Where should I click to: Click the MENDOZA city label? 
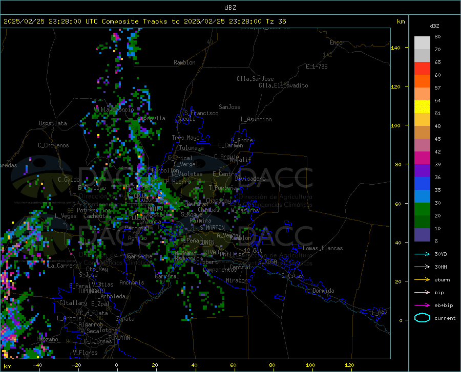tap(137, 187)
